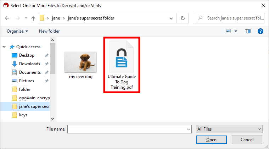The width and height of the screenshot is (269, 149).
Task: Toggle the preview pane icon
Action: pos(248,31)
